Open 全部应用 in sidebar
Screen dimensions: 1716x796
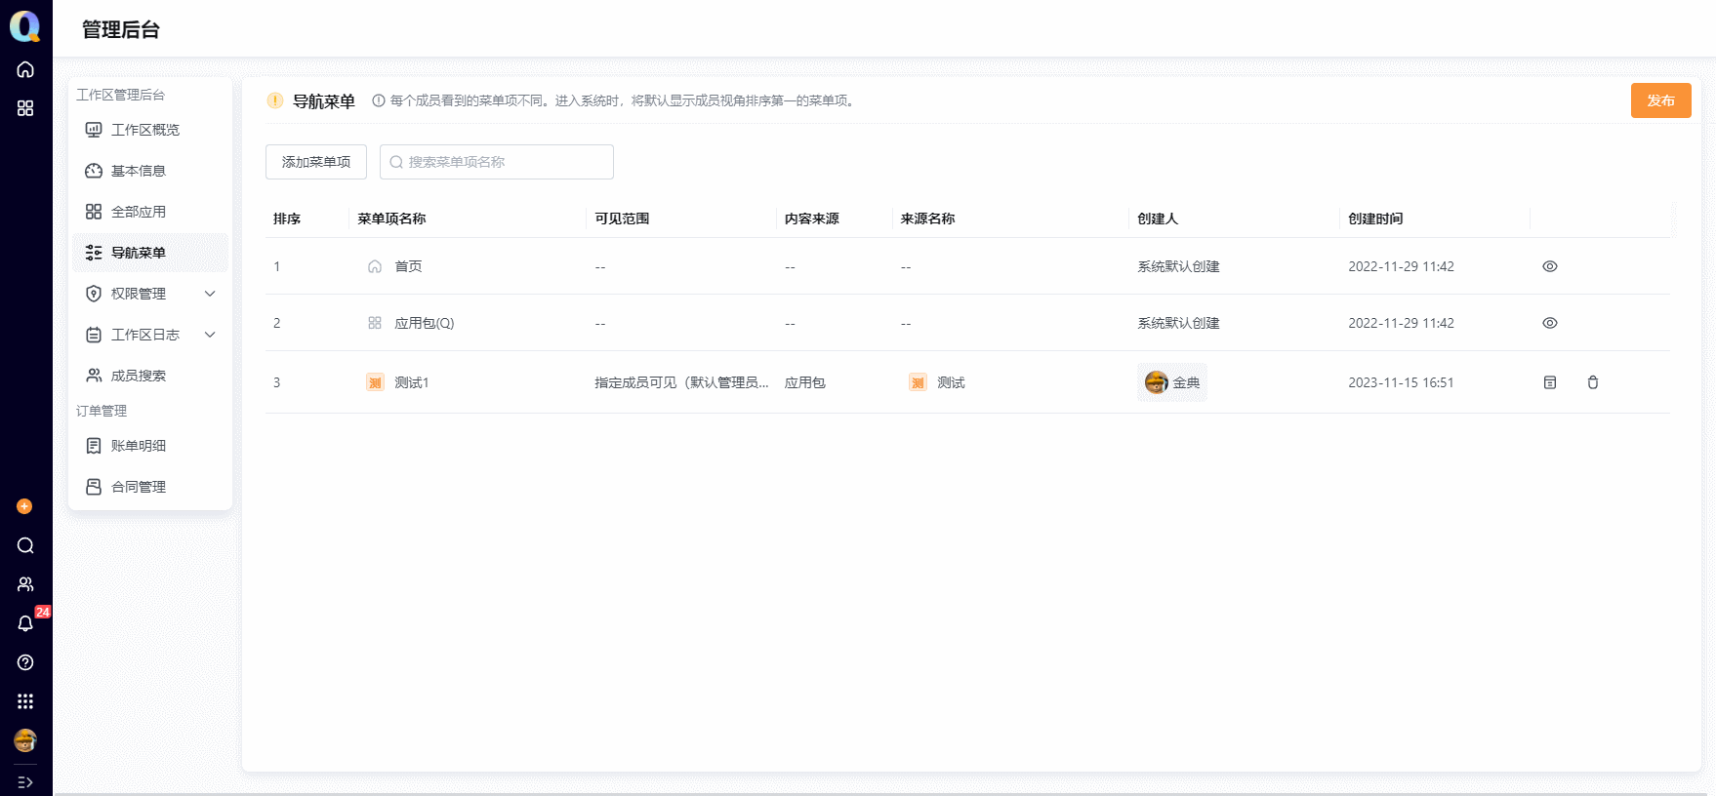[x=149, y=212]
